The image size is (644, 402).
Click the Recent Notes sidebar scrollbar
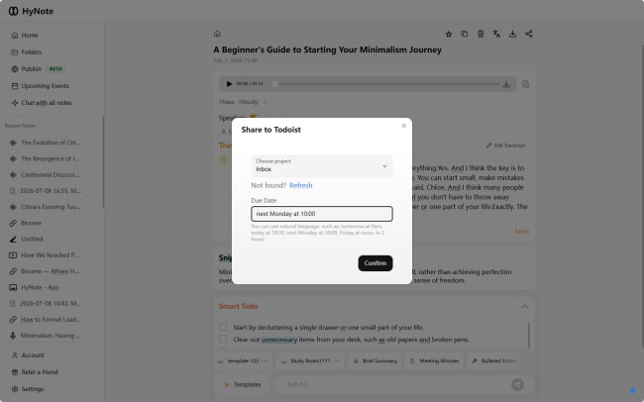103,162
